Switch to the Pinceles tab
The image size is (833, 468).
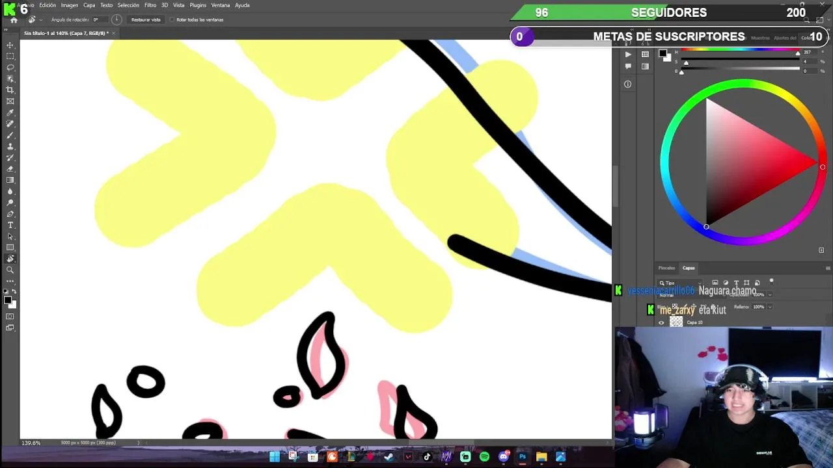666,268
